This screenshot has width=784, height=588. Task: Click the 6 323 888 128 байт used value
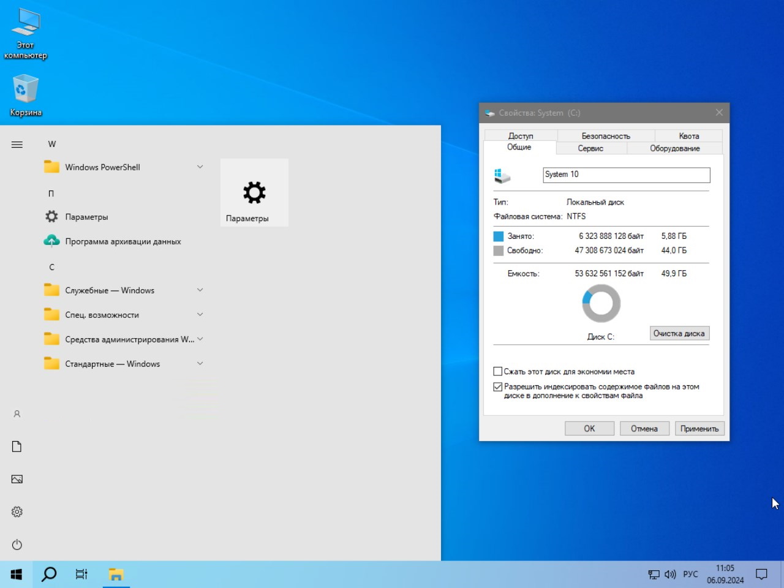(611, 236)
